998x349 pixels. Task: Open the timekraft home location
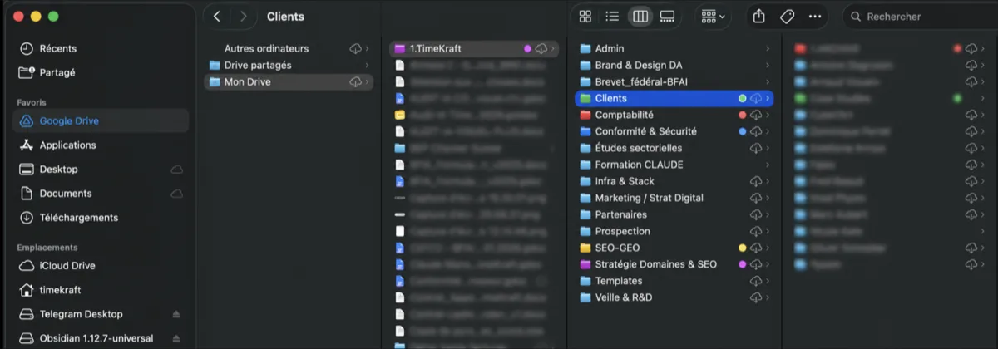click(x=101, y=290)
